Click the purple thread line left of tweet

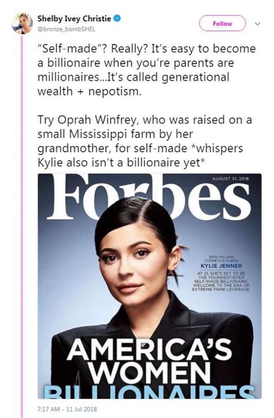[x=22, y=226]
